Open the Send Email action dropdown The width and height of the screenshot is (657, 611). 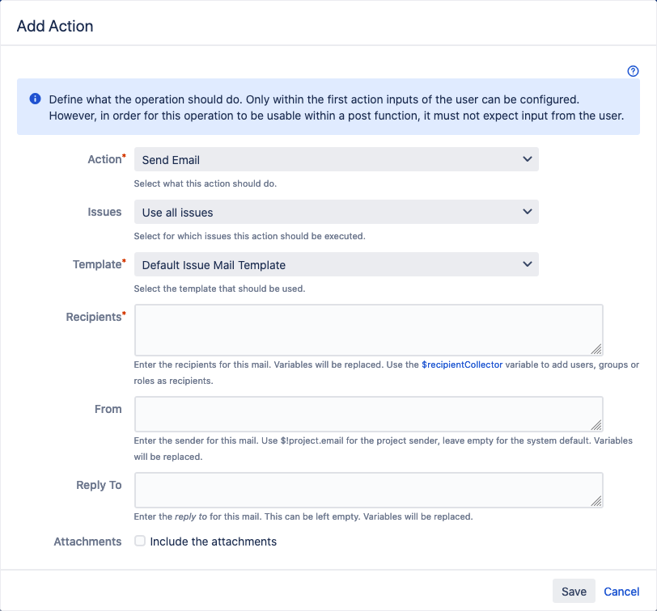336,159
